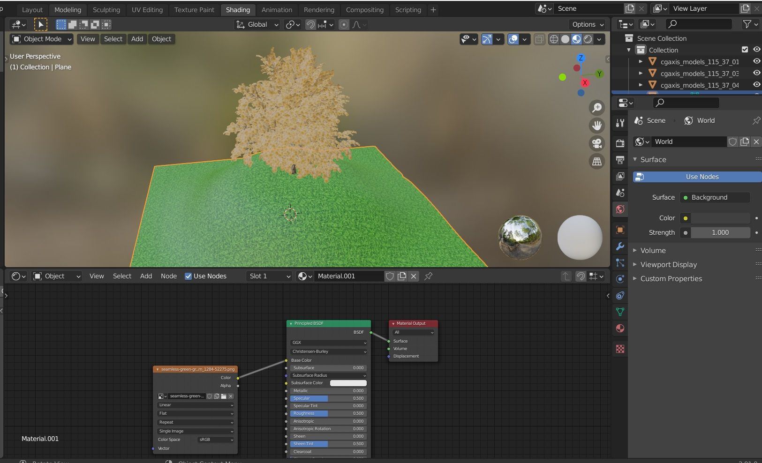The height and width of the screenshot is (463, 762).
Task: Open the Modifier wrench properties icon
Action: [620, 246]
